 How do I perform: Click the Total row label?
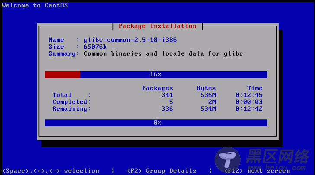[62, 95]
